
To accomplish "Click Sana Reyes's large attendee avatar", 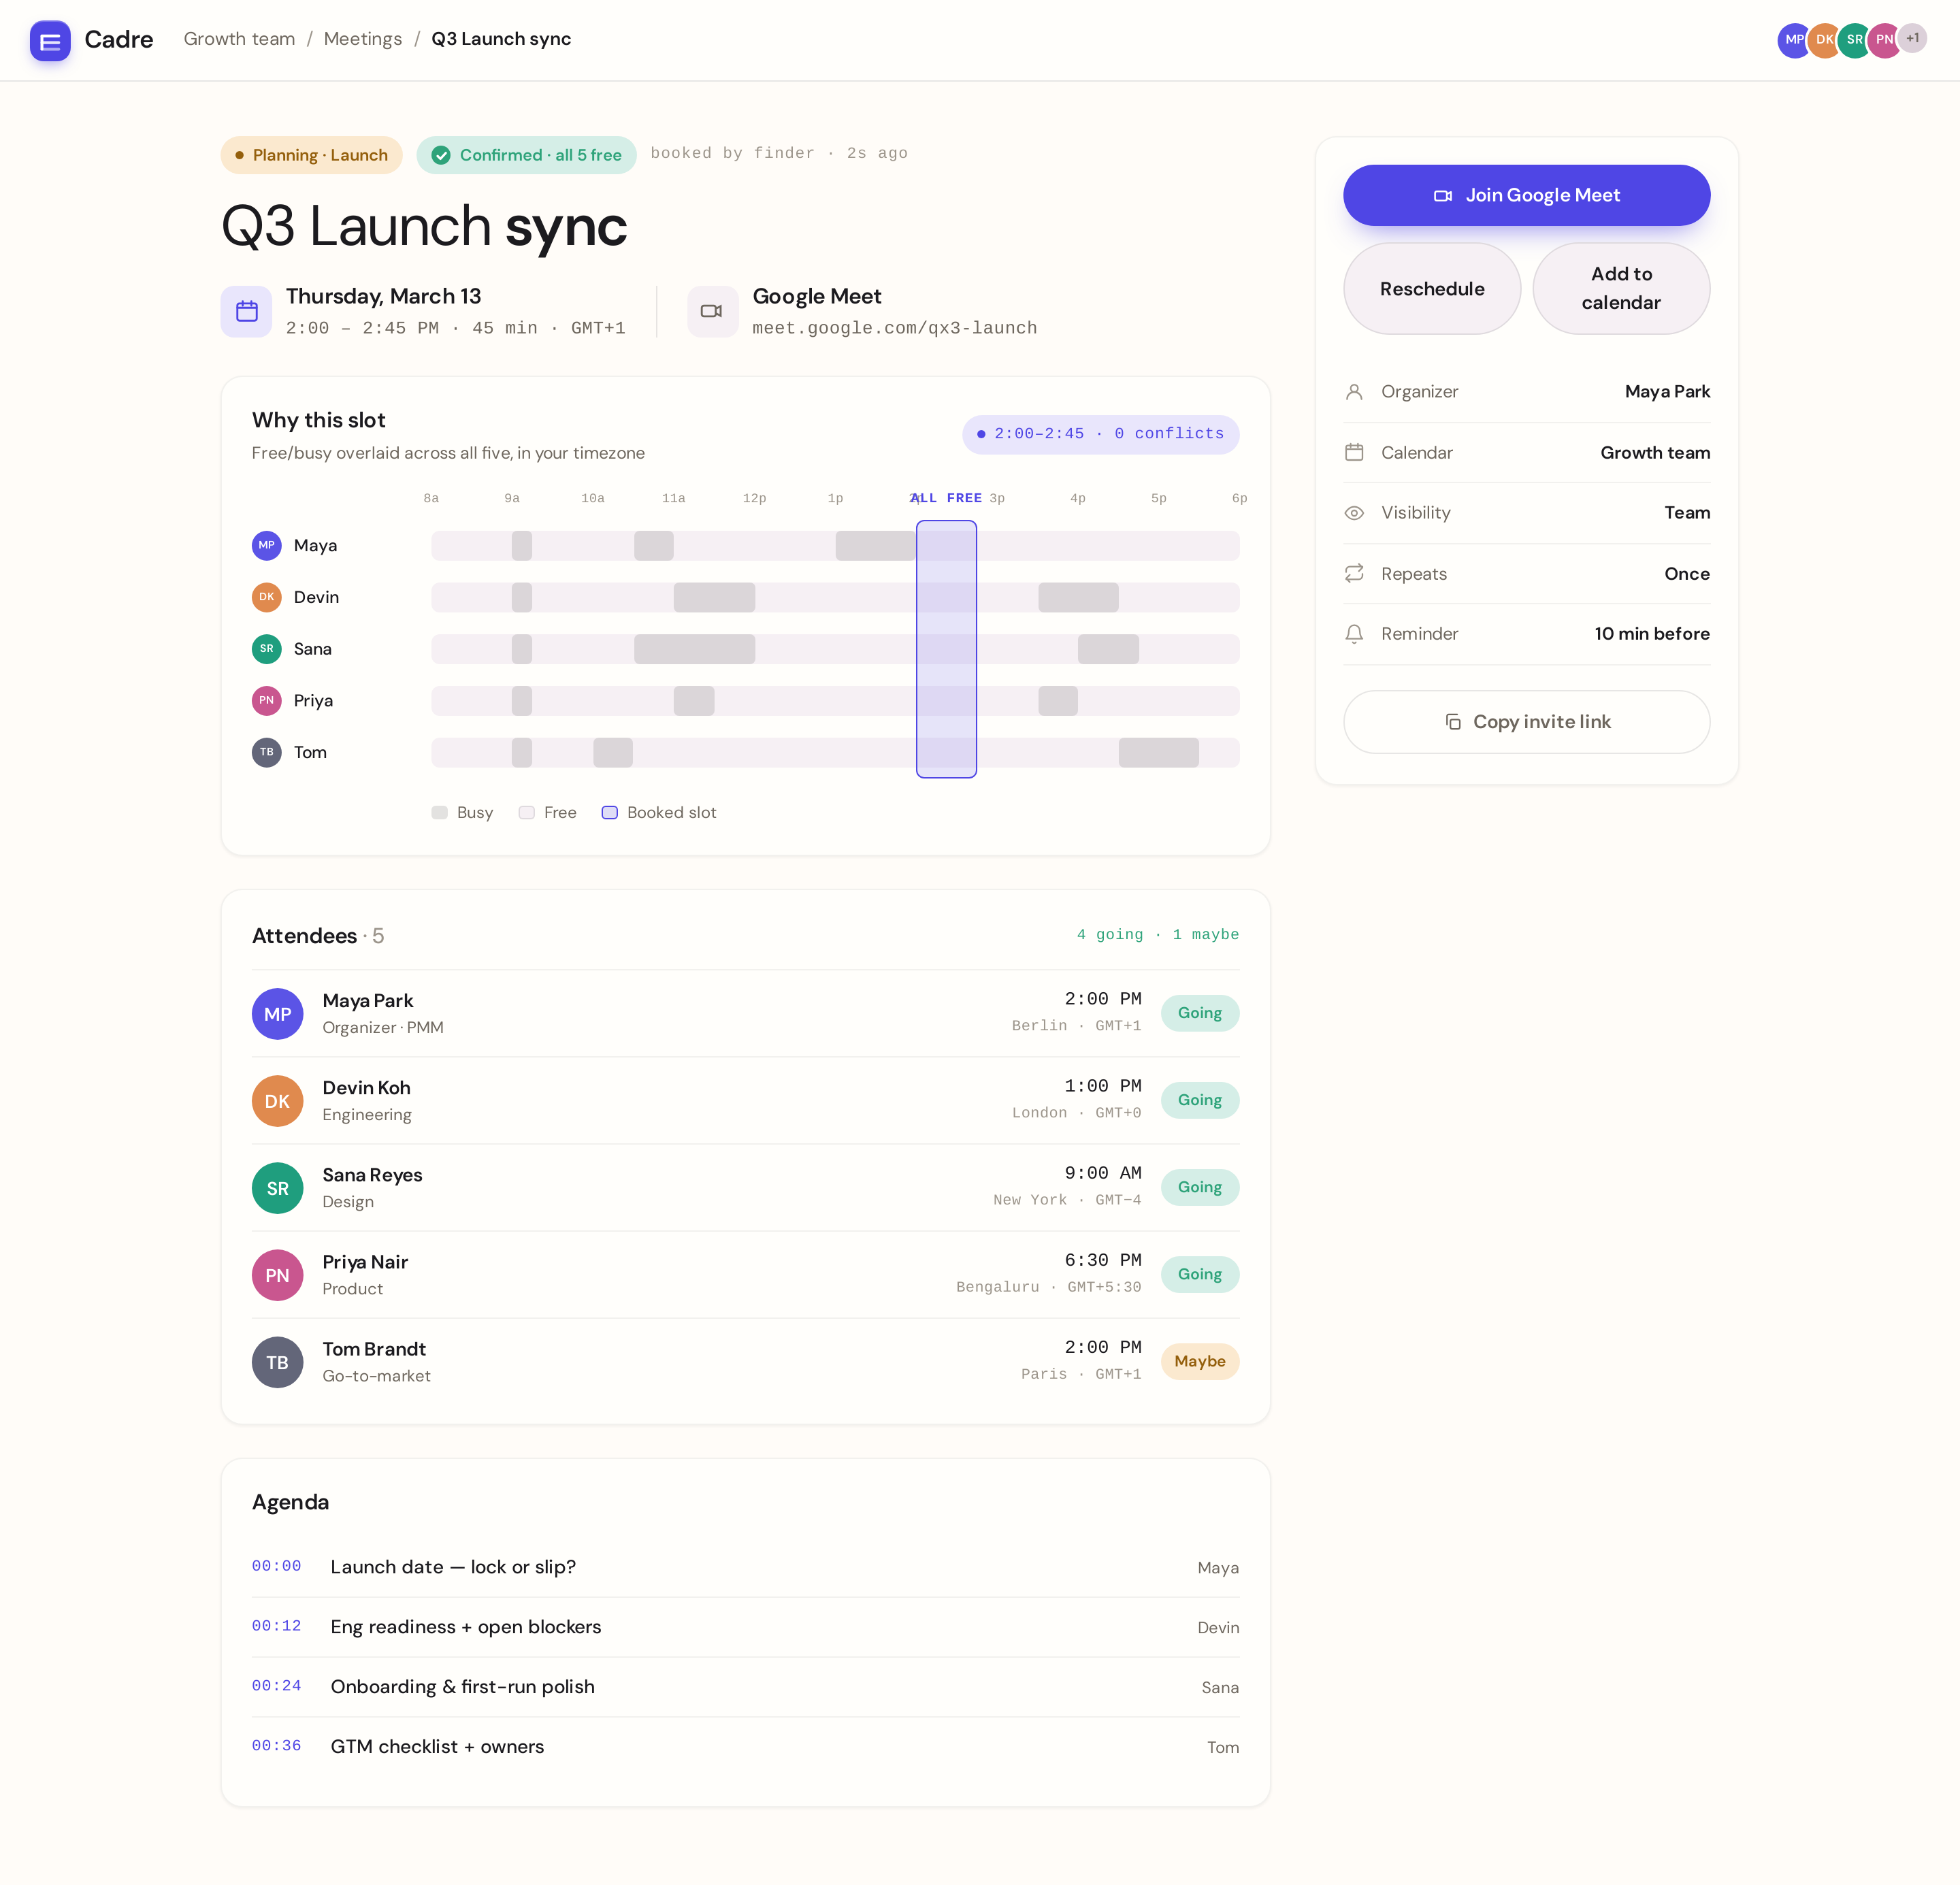I will [277, 1188].
